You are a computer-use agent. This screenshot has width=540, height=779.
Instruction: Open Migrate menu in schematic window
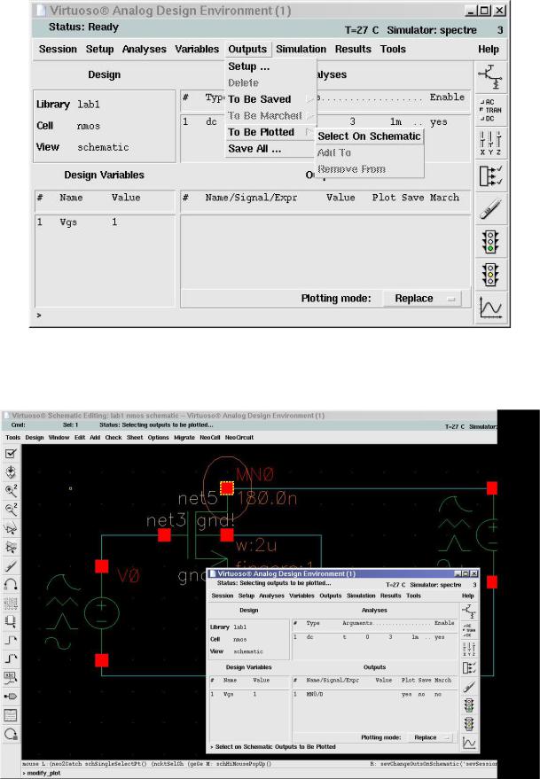pyautogui.click(x=184, y=438)
